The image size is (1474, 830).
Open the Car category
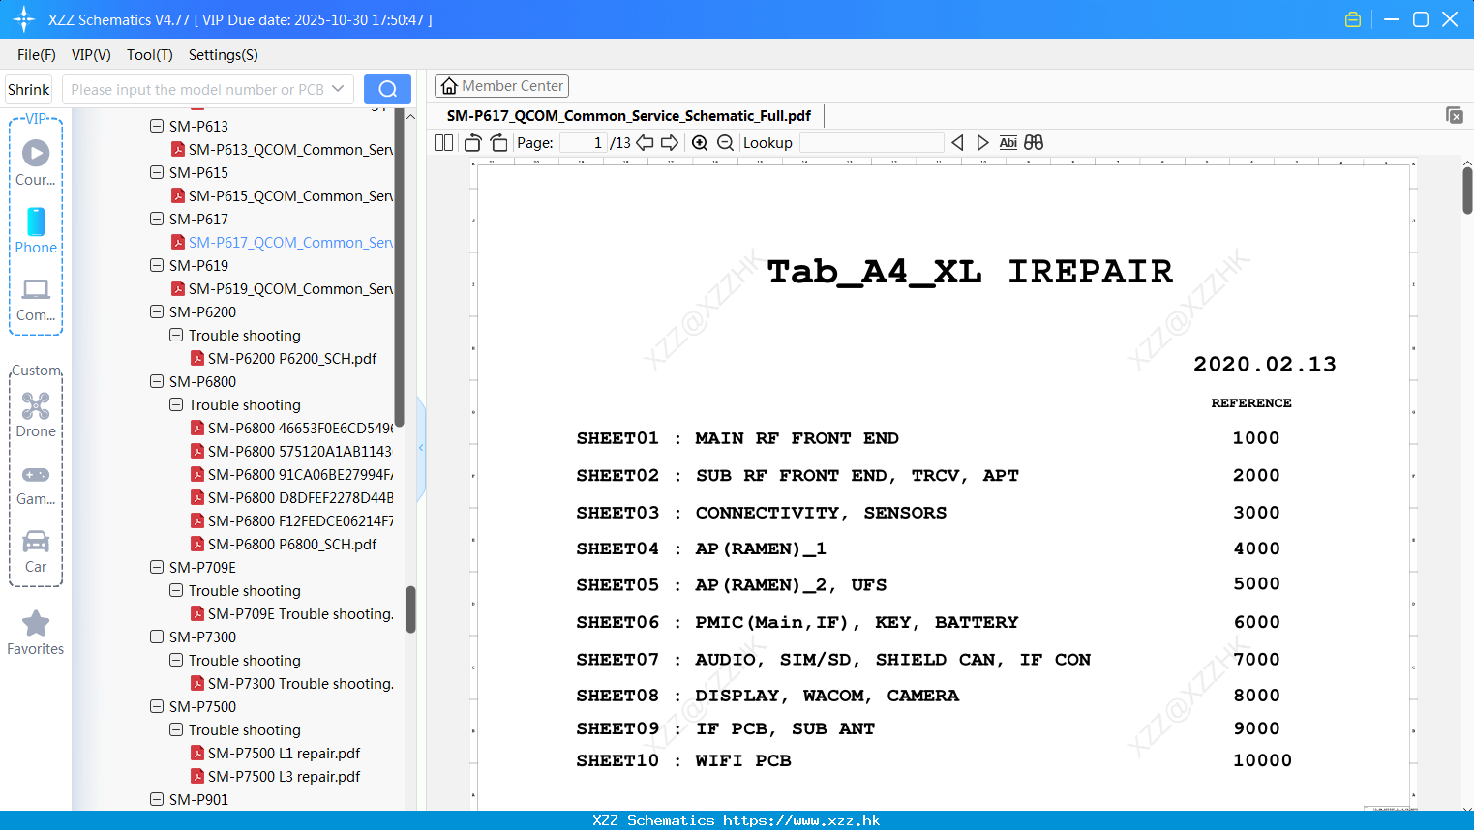(36, 551)
